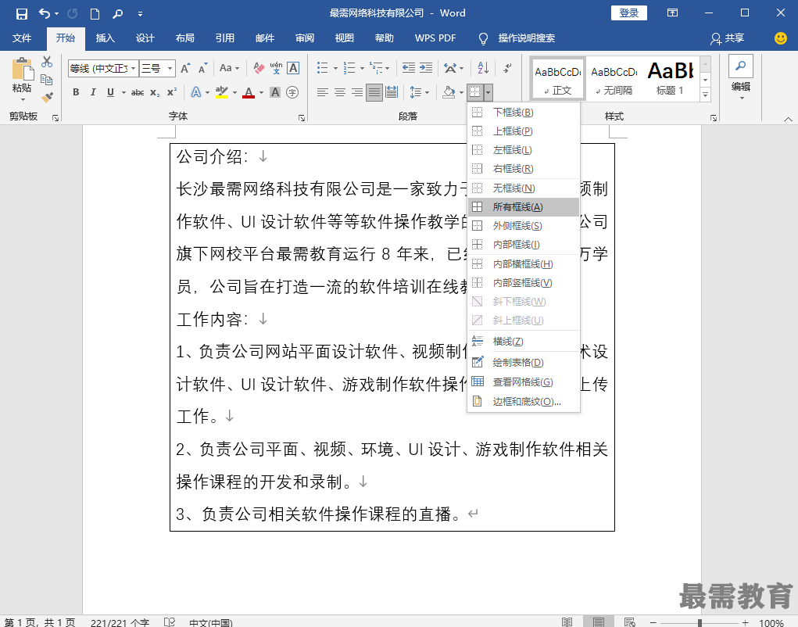Image resolution: width=798 pixels, height=627 pixels.
Task: Open the phonetic guide (wén) tool
Action: point(276,68)
